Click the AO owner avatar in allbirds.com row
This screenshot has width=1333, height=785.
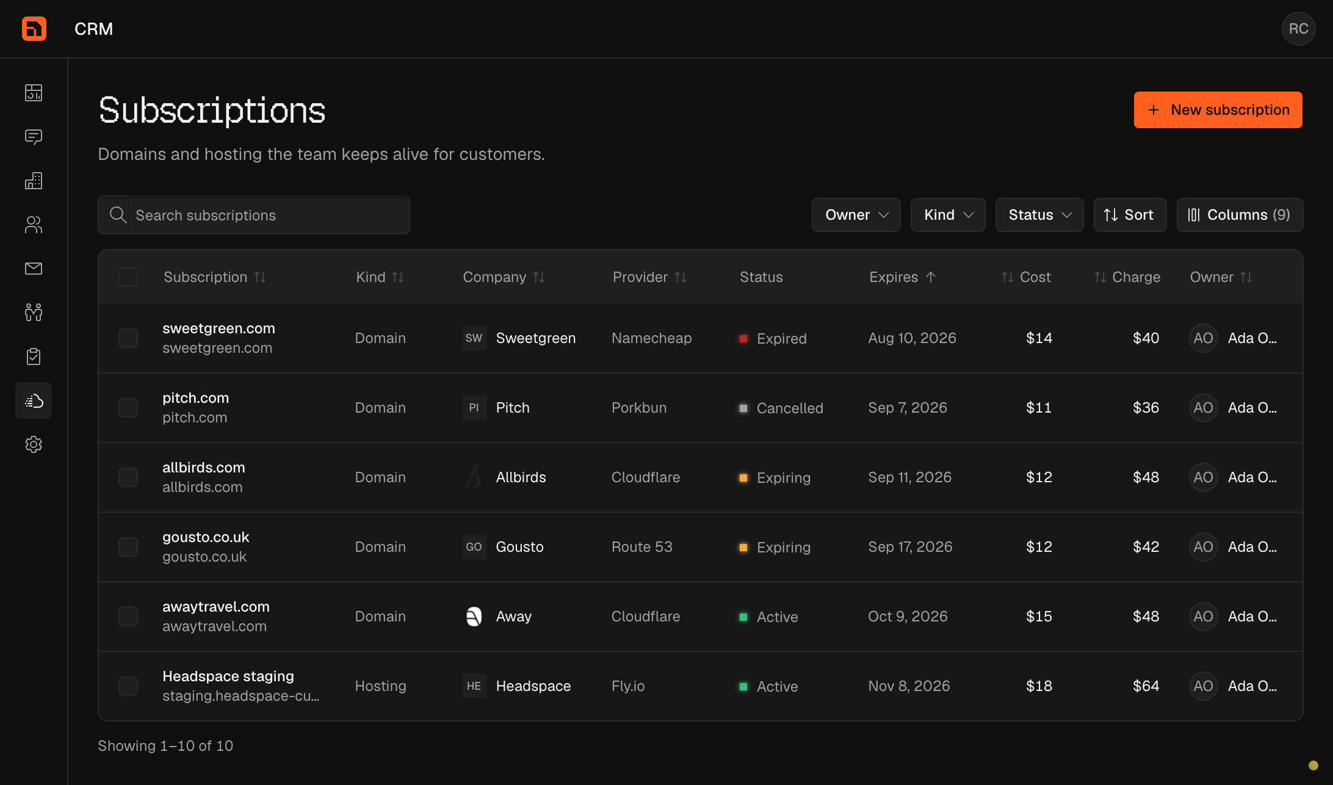1203,477
